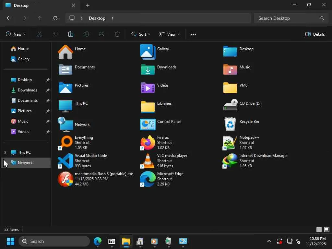Click the Delete trash icon in toolbar
Screen dimensions: 332x249
coord(117,34)
